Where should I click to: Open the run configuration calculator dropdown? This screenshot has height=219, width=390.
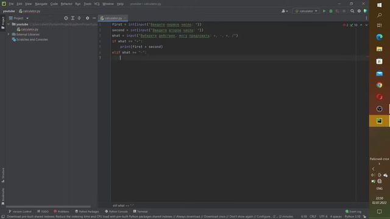306,11
